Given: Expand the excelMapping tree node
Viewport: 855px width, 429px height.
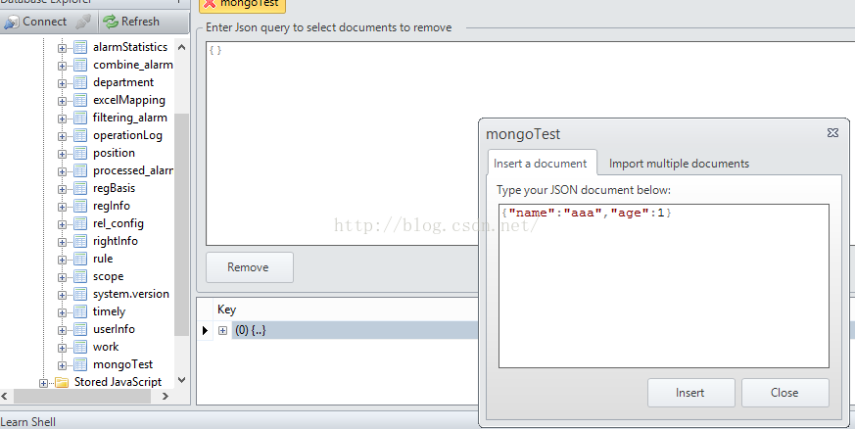Looking at the screenshot, I should point(62,102).
